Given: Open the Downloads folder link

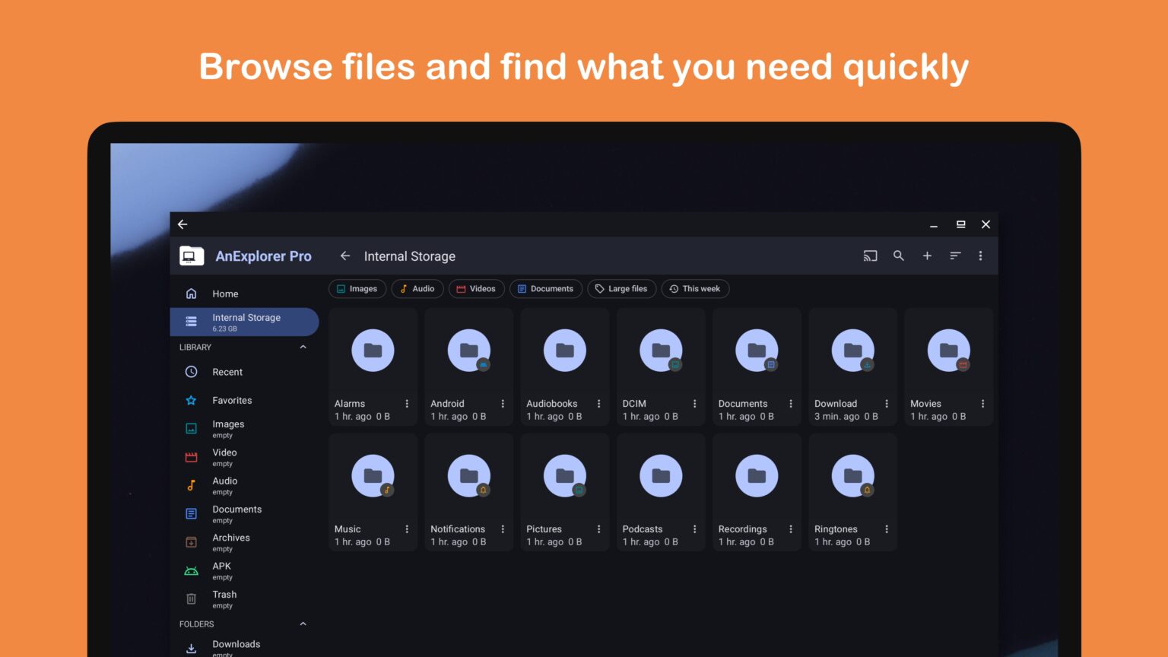Looking at the screenshot, I should 236,644.
